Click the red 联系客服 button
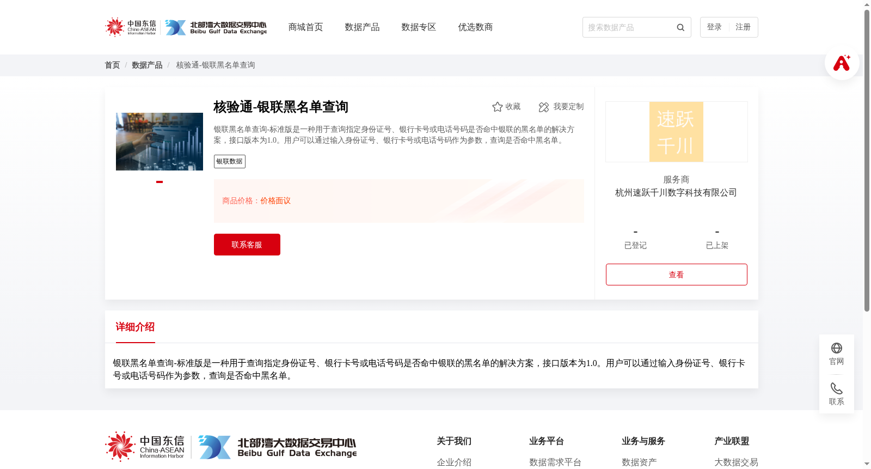The image size is (871, 469). pyautogui.click(x=247, y=245)
